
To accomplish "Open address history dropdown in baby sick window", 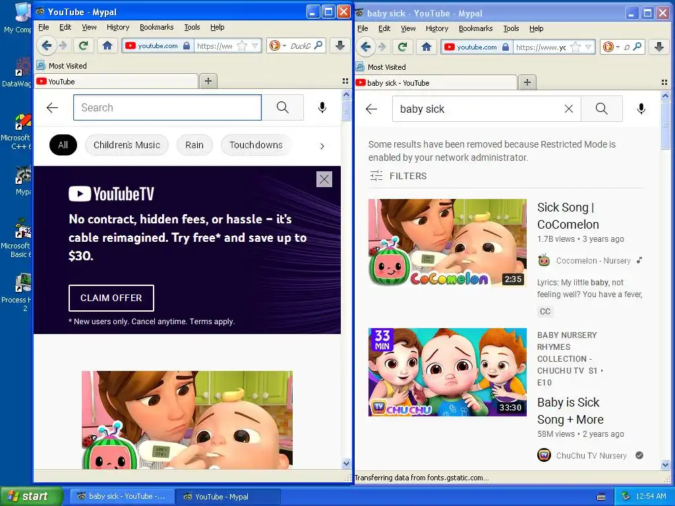I will tap(589, 47).
